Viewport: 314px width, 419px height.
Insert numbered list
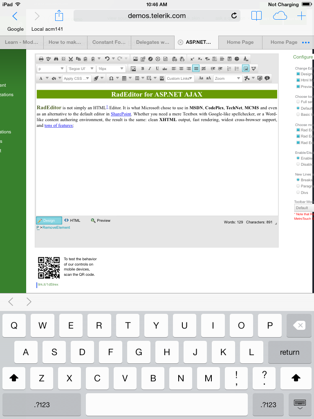click(229, 69)
